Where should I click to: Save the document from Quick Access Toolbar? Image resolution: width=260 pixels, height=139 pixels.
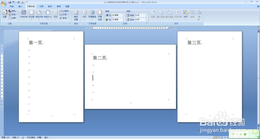[x=10, y=2]
